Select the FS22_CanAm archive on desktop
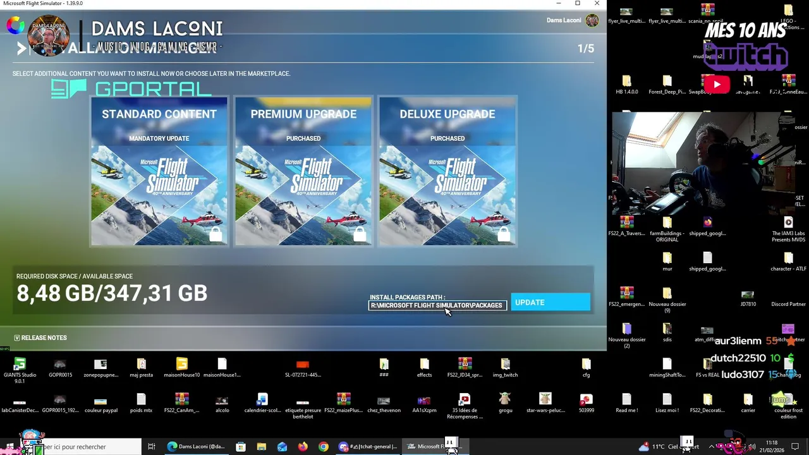 (x=181, y=404)
